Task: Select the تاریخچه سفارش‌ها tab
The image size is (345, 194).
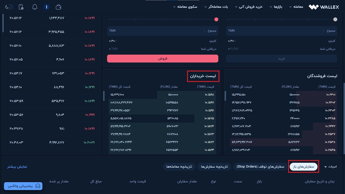Action: [214, 167]
